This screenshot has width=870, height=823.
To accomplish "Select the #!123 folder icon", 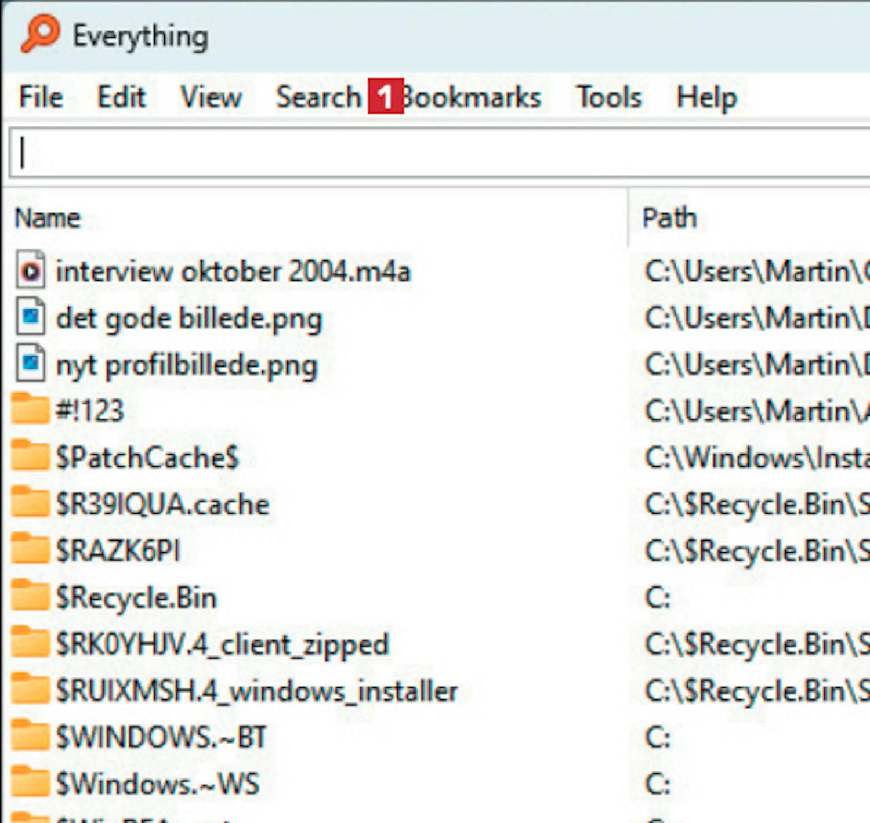I will click(x=30, y=409).
